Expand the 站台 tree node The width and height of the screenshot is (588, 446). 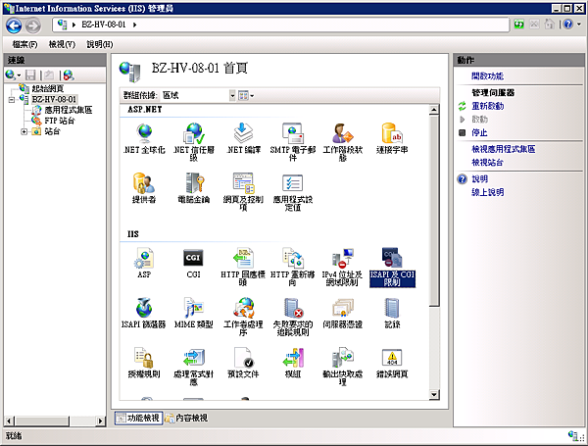24,131
